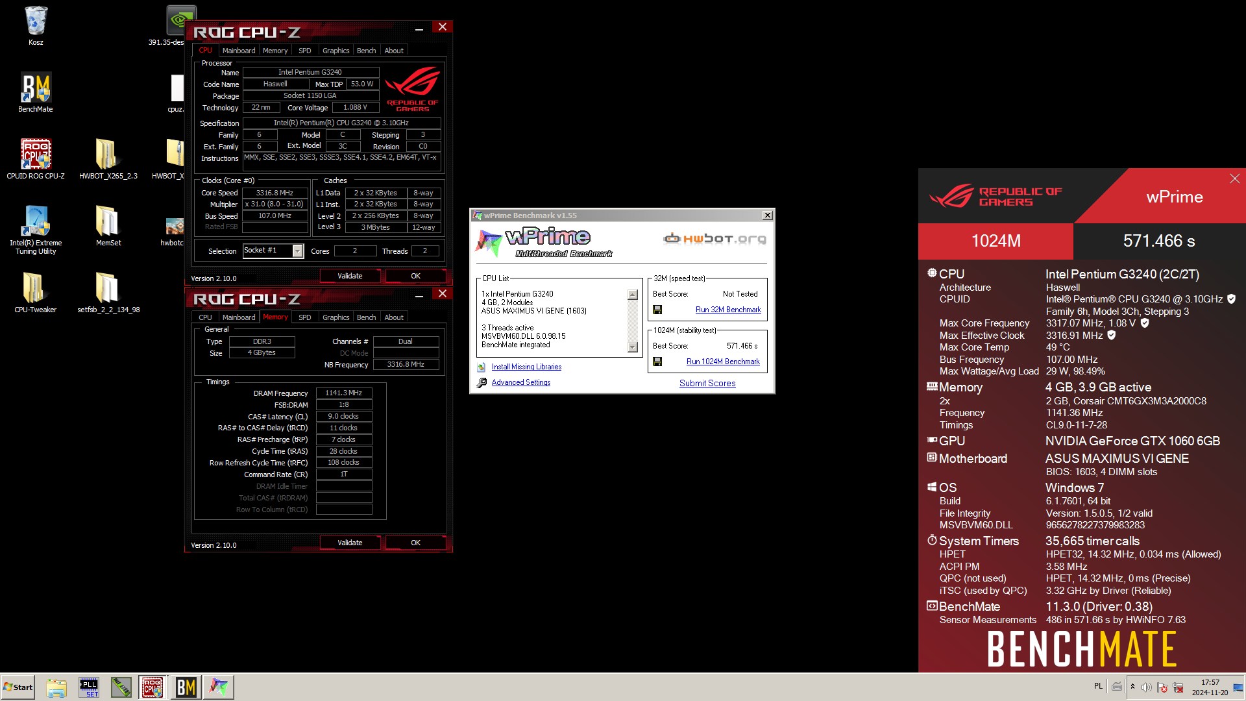Click OK in lower CPU-Z window

click(415, 543)
